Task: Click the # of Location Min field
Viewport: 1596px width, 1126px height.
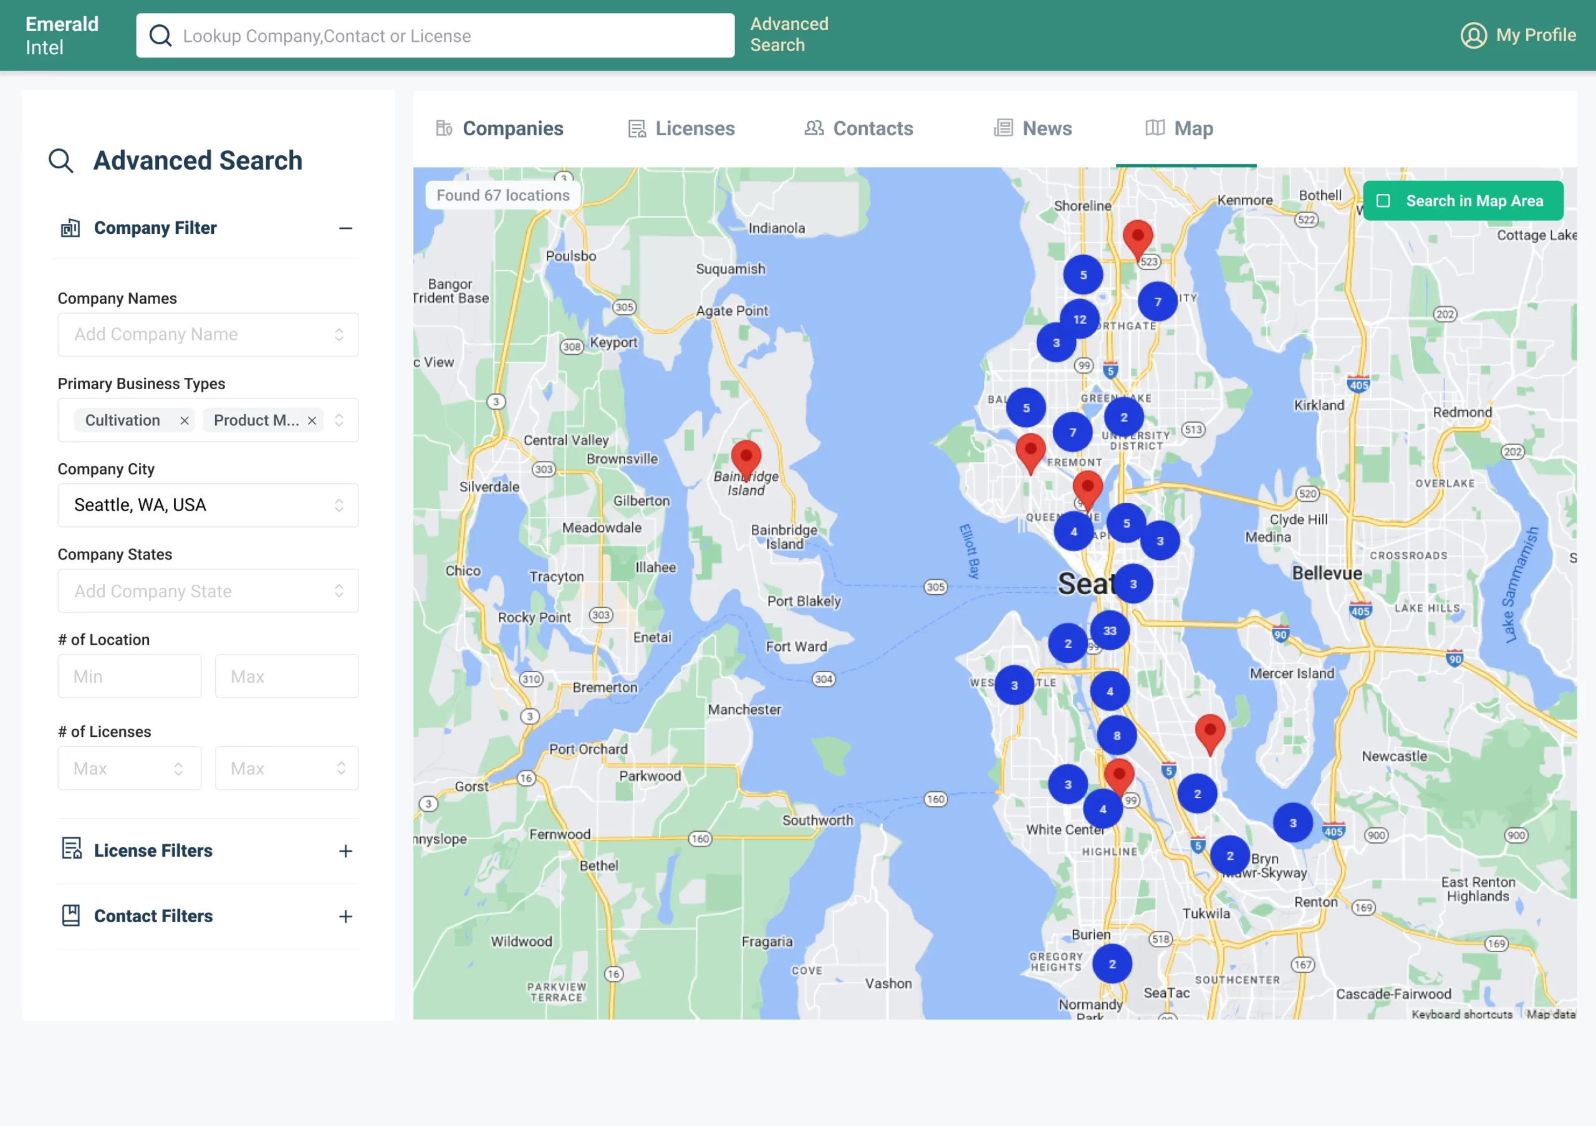Action: click(x=129, y=676)
